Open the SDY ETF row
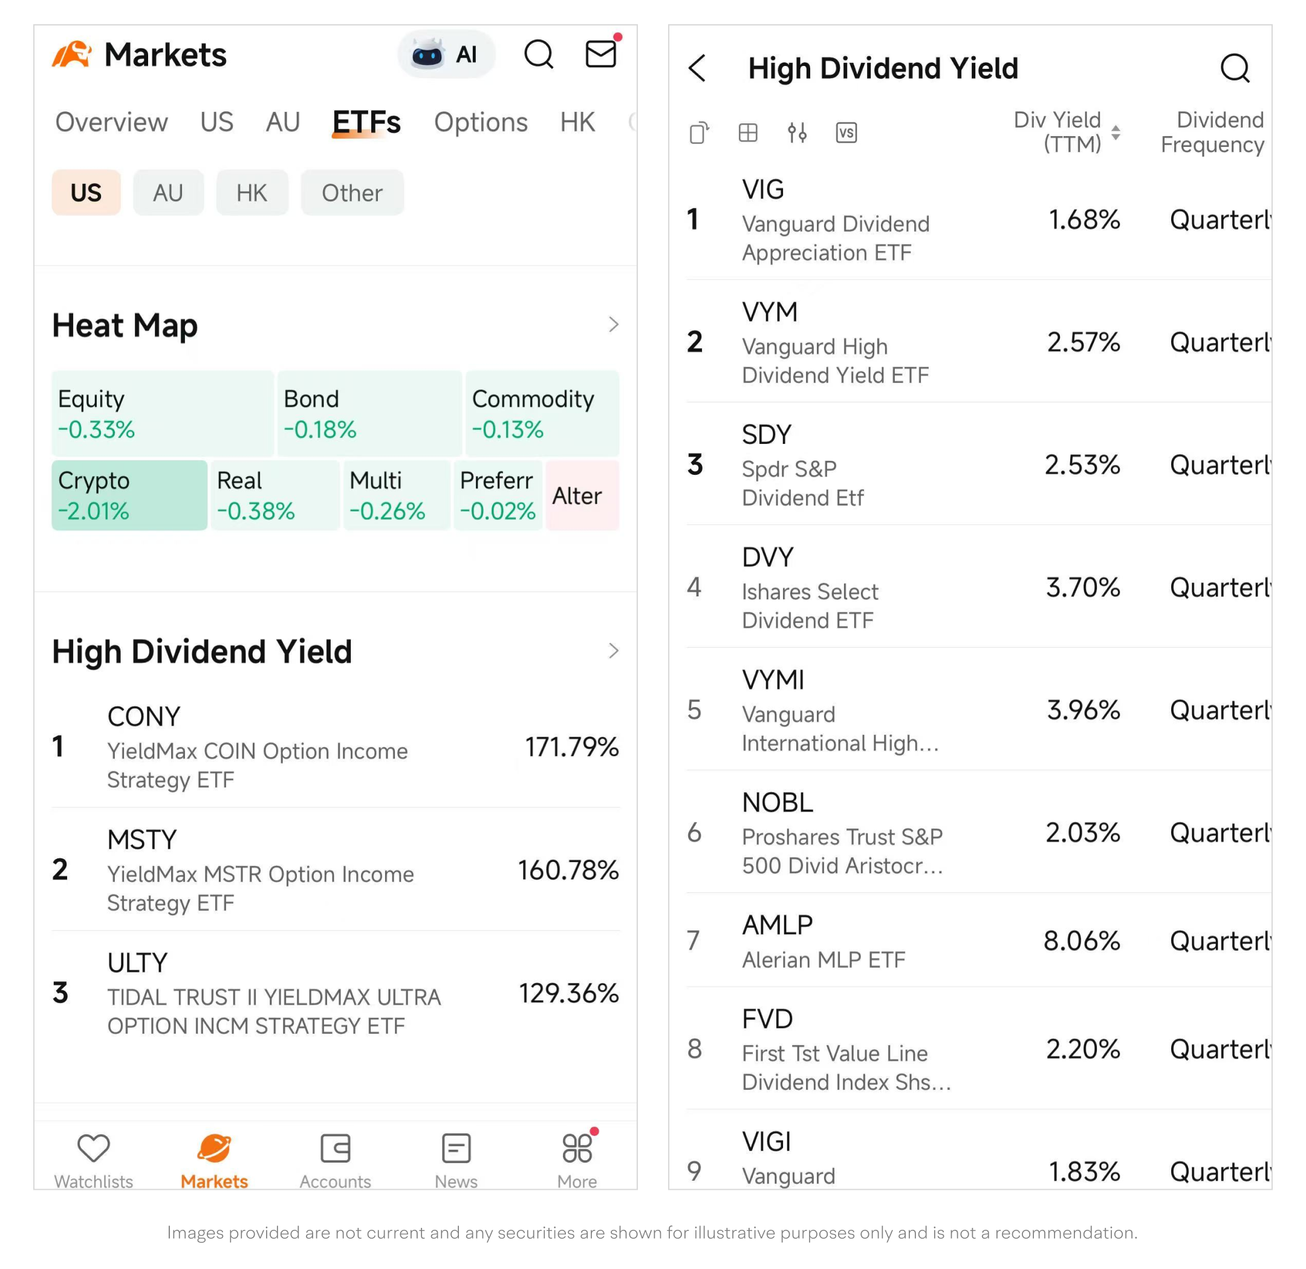Viewport: 1306px width, 1269px height. [x=979, y=465]
